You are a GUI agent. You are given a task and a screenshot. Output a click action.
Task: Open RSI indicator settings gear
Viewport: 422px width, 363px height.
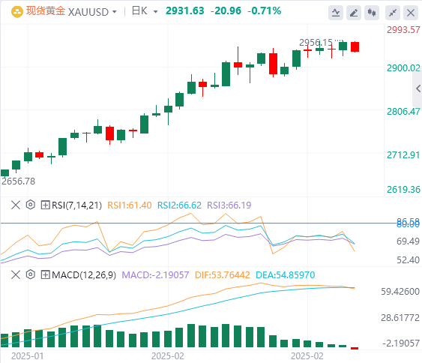click(31, 205)
